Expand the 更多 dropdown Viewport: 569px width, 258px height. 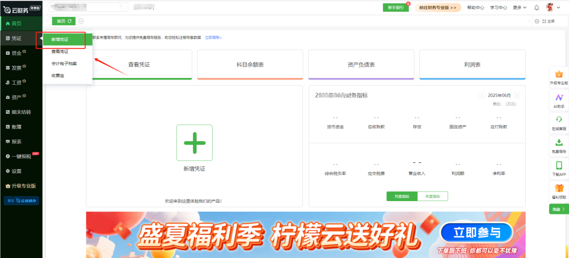(519, 7)
